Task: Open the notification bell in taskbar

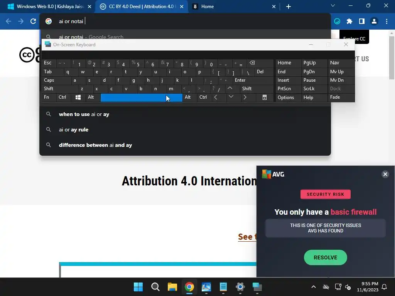Action: pyautogui.click(x=385, y=287)
